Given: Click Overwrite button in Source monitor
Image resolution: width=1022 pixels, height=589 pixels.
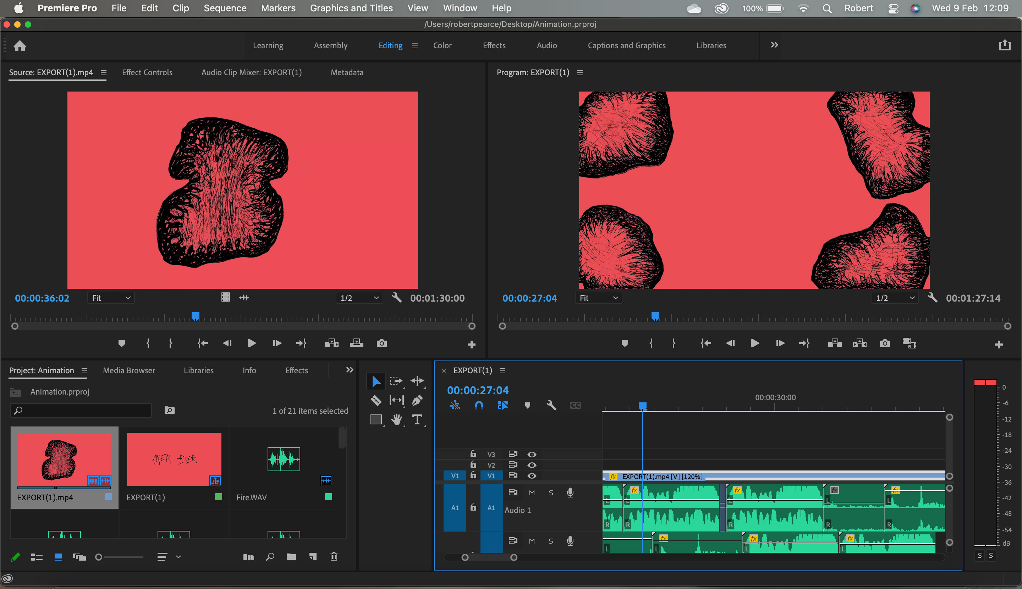Looking at the screenshot, I should (356, 343).
